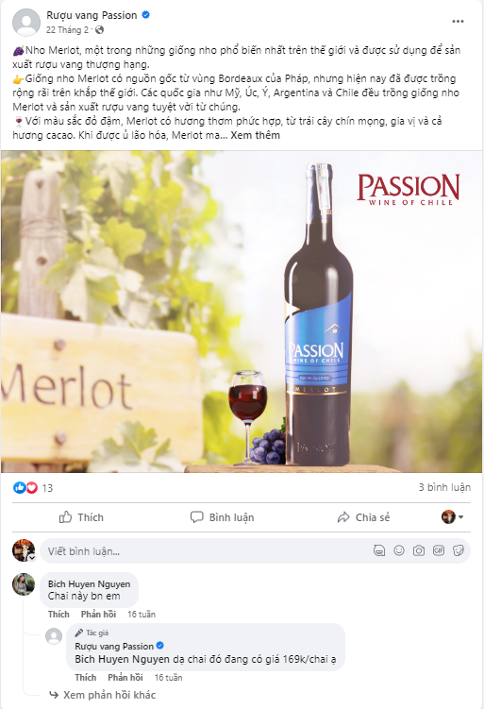Open the sticker picker icon
This screenshot has width=484, height=709.
(459, 550)
